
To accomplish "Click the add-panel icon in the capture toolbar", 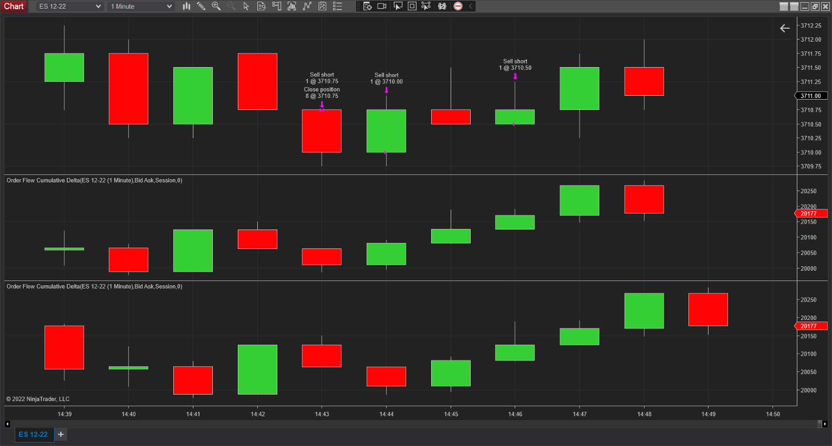I will point(367,6).
